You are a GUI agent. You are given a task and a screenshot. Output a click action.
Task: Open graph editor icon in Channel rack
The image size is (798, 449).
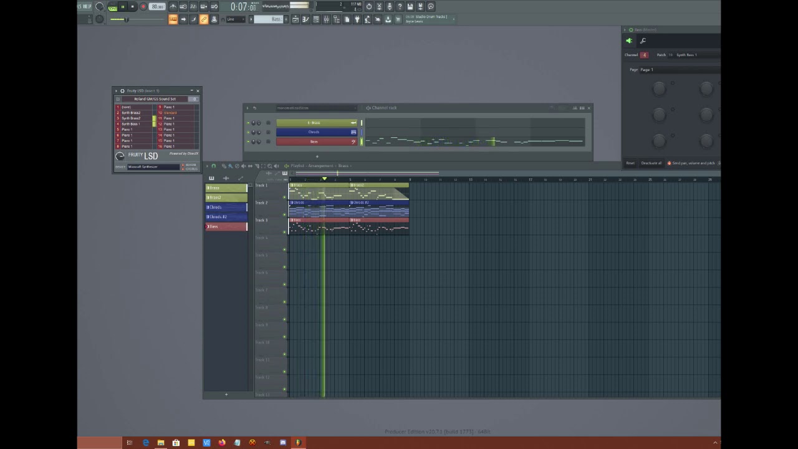pos(575,108)
